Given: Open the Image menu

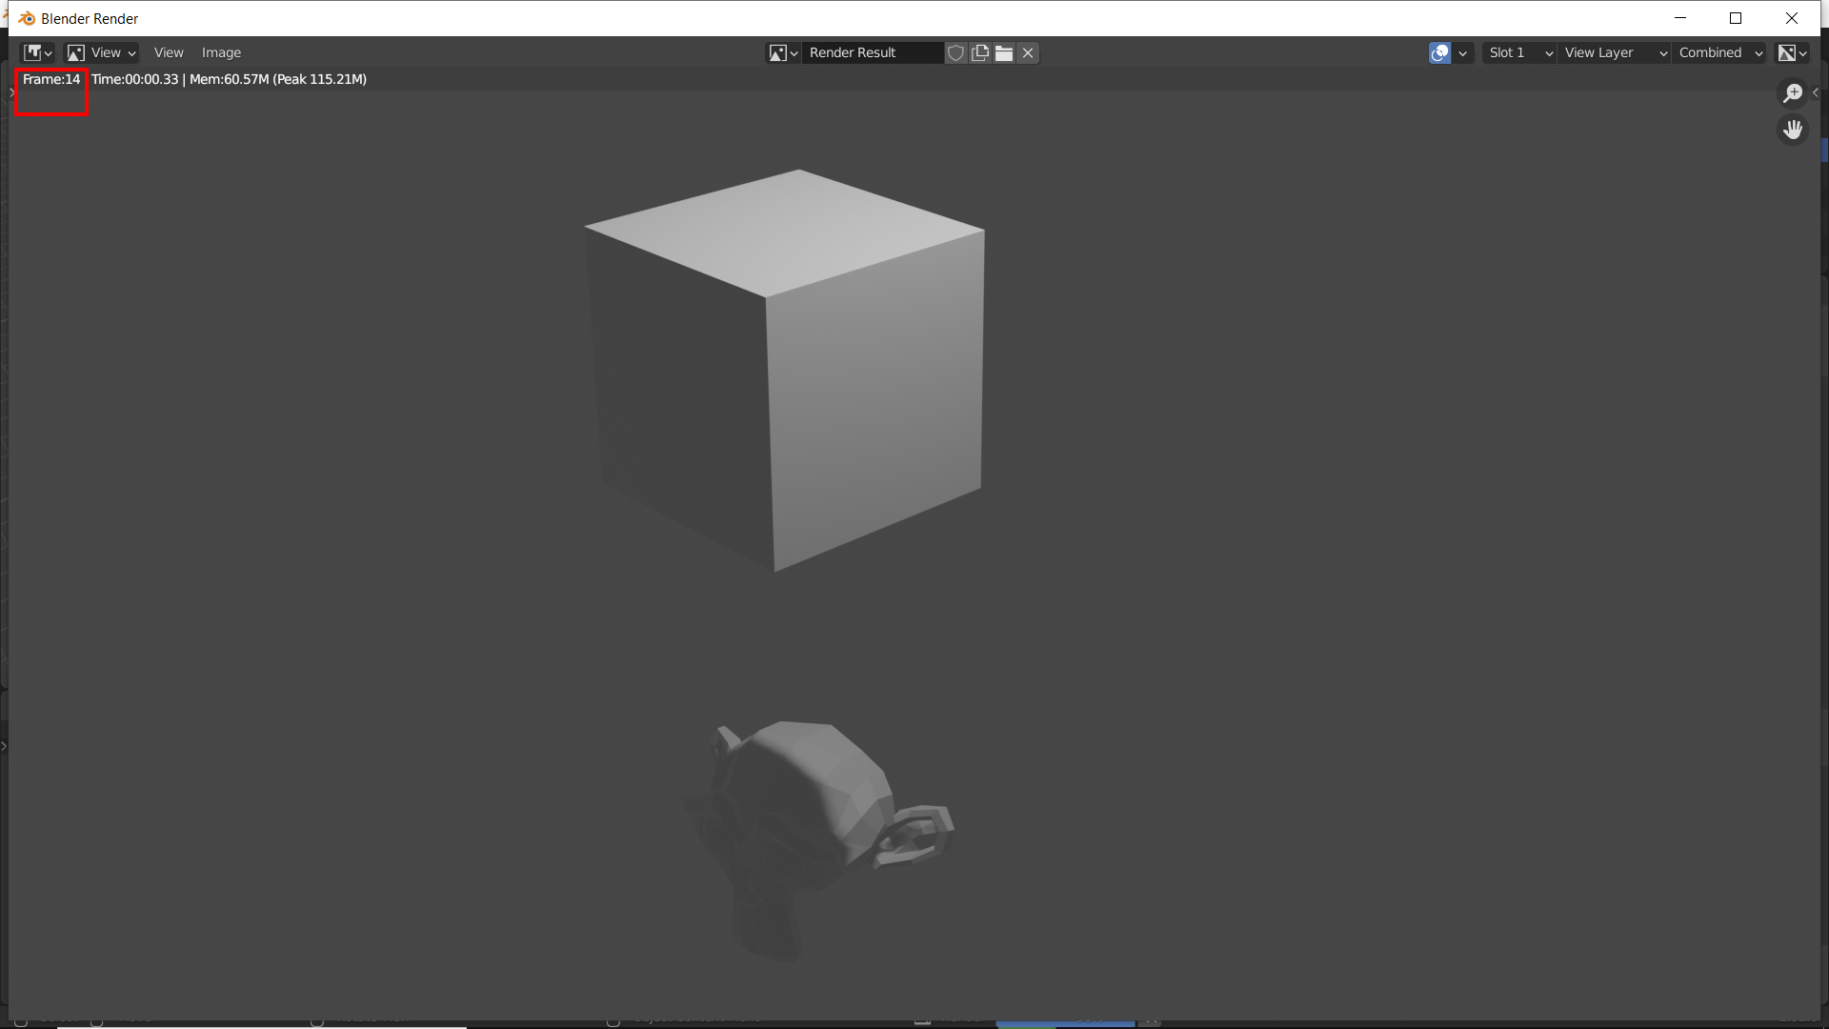Looking at the screenshot, I should 221,52.
